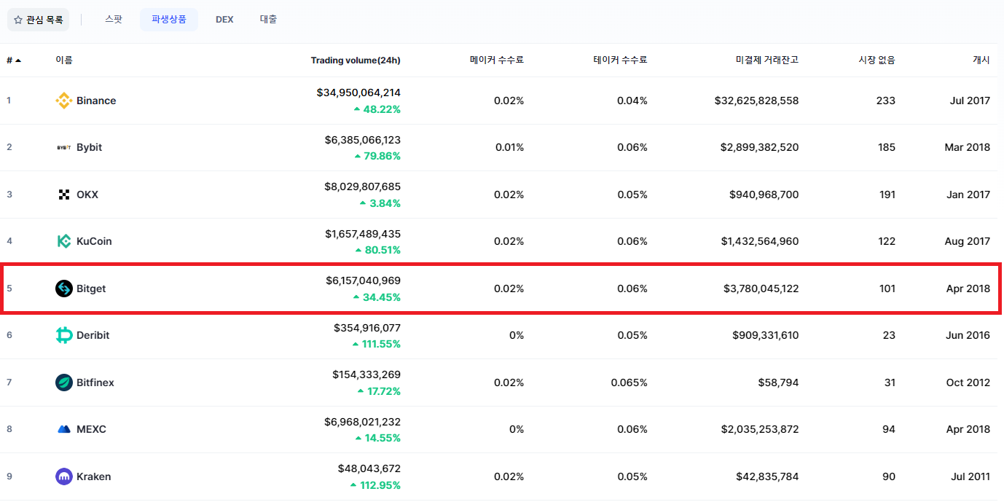Open the Deribit exchange link
The width and height of the screenshot is (1004, 502).
click(x=93, y=335)
